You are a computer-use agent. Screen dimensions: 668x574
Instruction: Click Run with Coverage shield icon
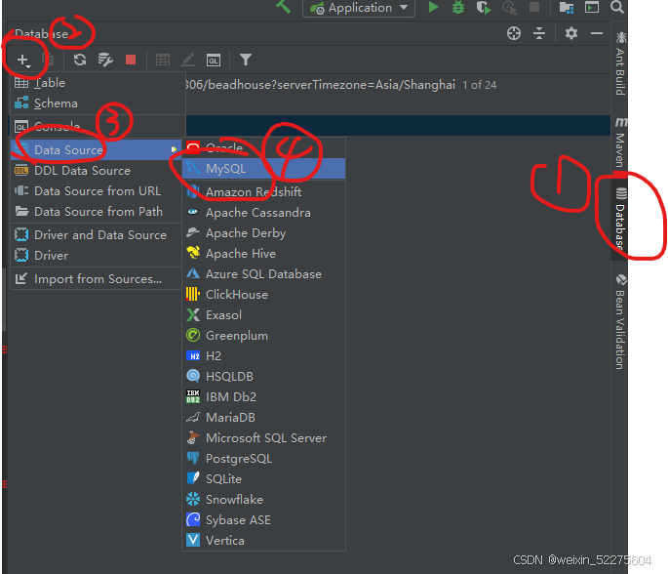[x=484, y=7]
